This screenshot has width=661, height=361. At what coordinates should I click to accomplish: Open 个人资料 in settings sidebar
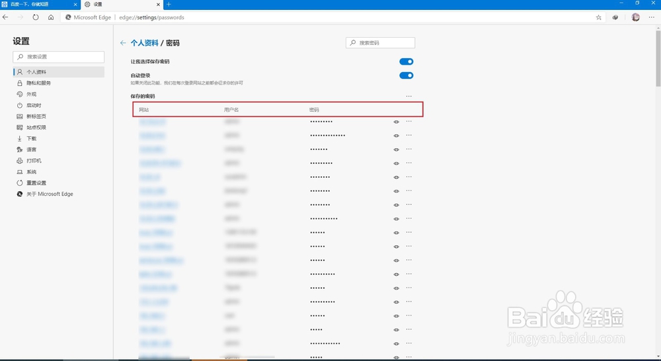pos(59,71)
